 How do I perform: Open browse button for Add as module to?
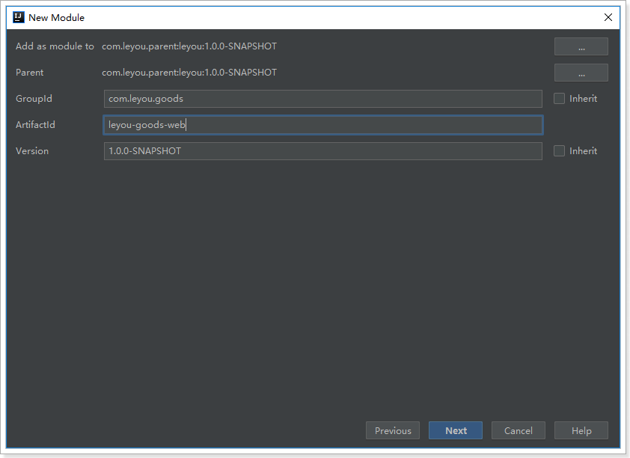[x=581, y=46]
